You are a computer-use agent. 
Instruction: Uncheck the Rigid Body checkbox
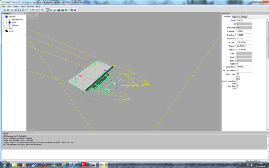tap(237, 86)
